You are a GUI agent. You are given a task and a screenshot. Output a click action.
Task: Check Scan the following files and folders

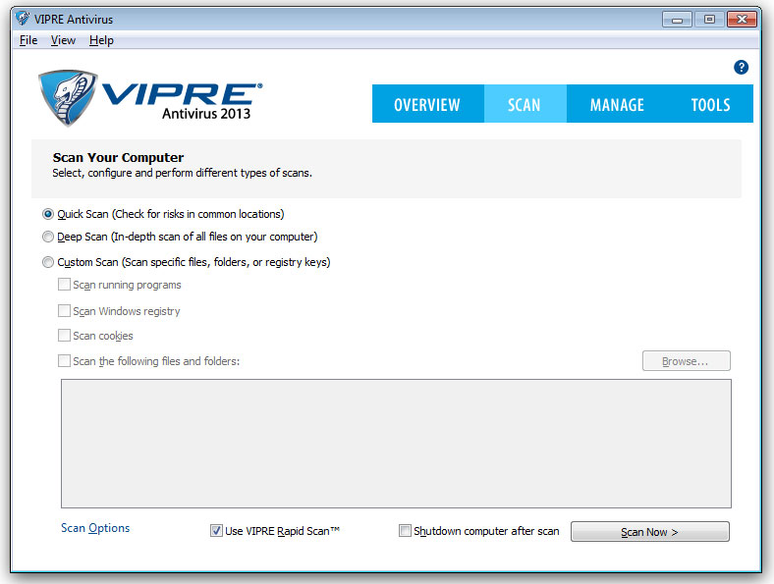(64, 361)
